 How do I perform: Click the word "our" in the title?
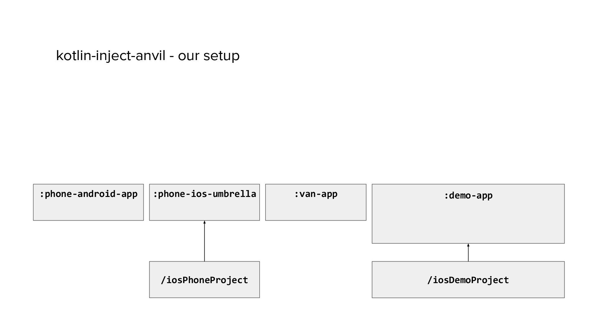click(189, 56)
